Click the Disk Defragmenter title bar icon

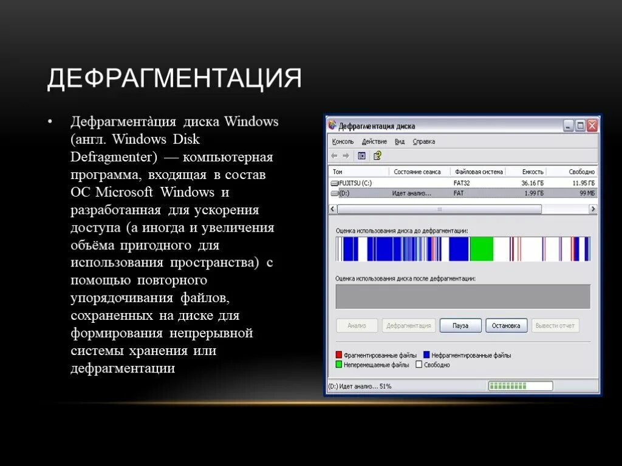click(x=332, y=125)
